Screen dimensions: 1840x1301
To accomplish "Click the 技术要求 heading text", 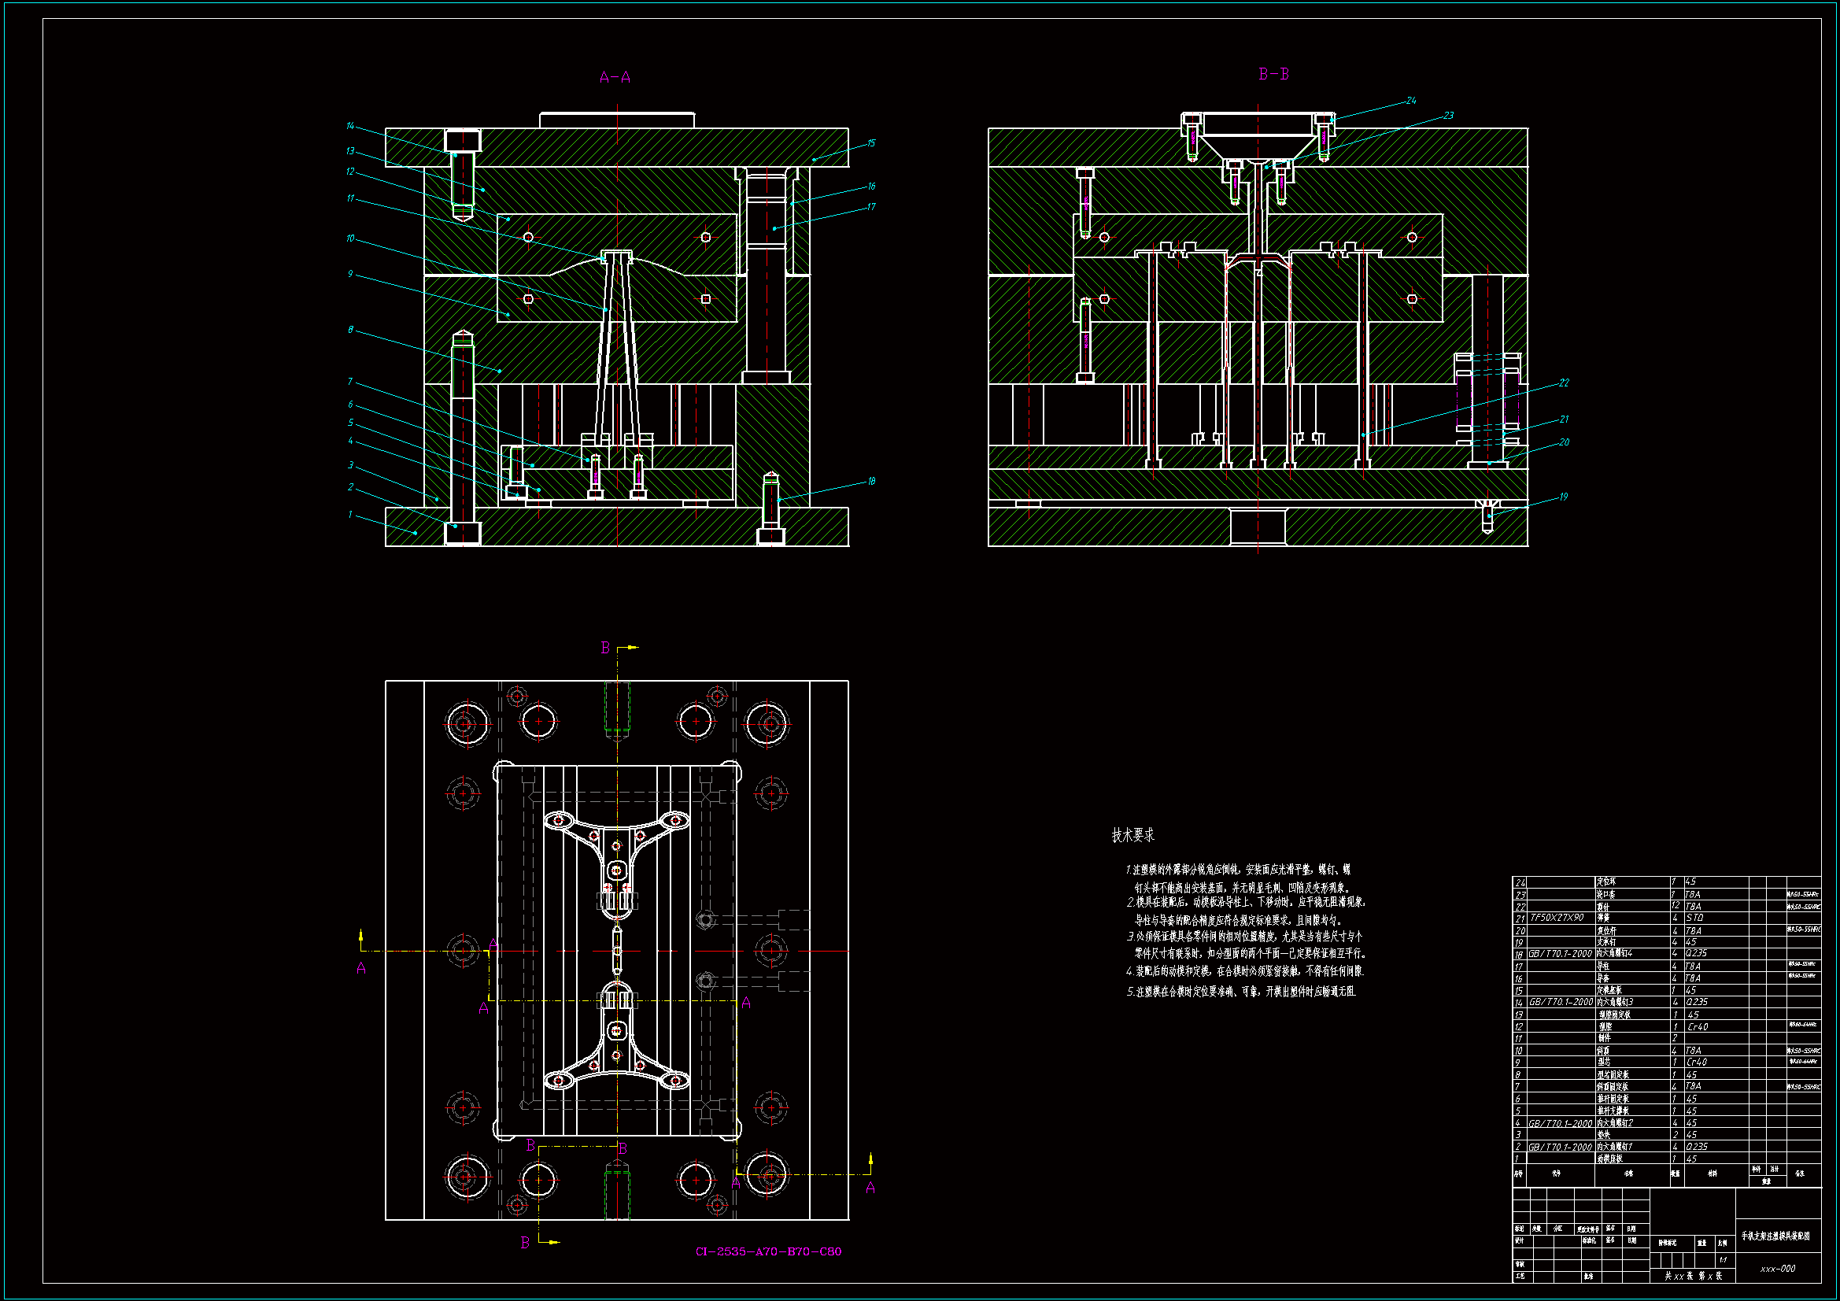I will pyautogui.click(x=1132, y=835).
